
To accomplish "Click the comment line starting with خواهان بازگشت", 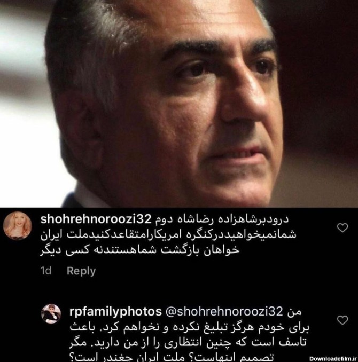I will [140, 250].
